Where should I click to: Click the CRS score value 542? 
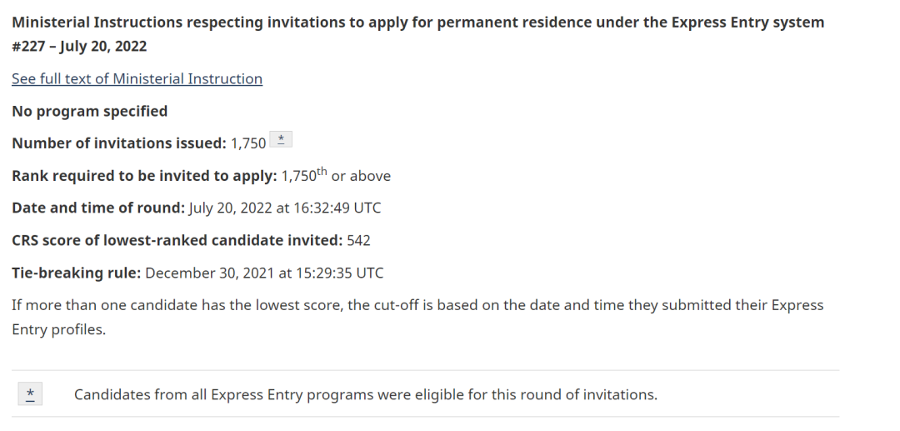358,240
